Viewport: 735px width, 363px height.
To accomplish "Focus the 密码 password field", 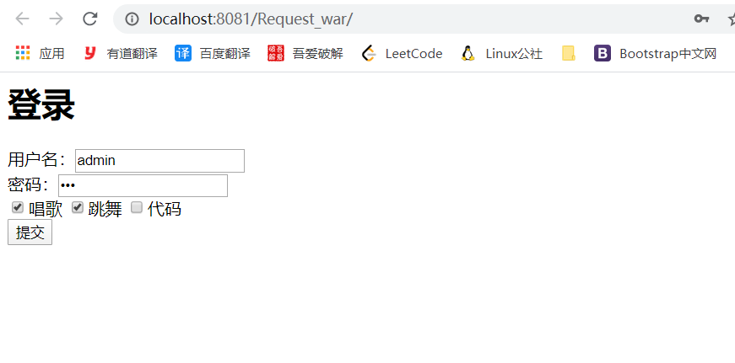I will click(143, 185).
